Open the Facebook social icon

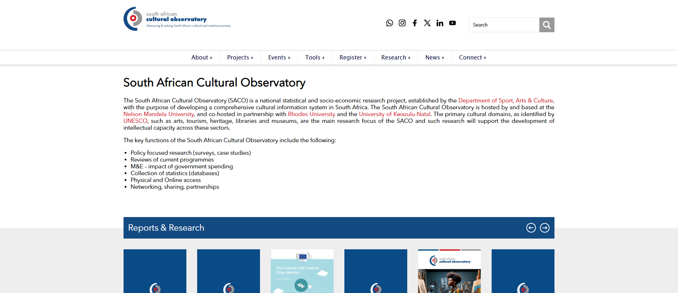coord(415,23)
